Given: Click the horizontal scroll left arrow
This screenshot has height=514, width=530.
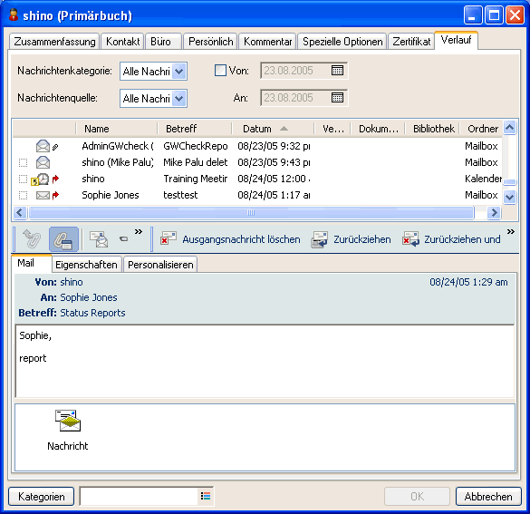Looking at the screenshot, I should click(x=20, y=213).
